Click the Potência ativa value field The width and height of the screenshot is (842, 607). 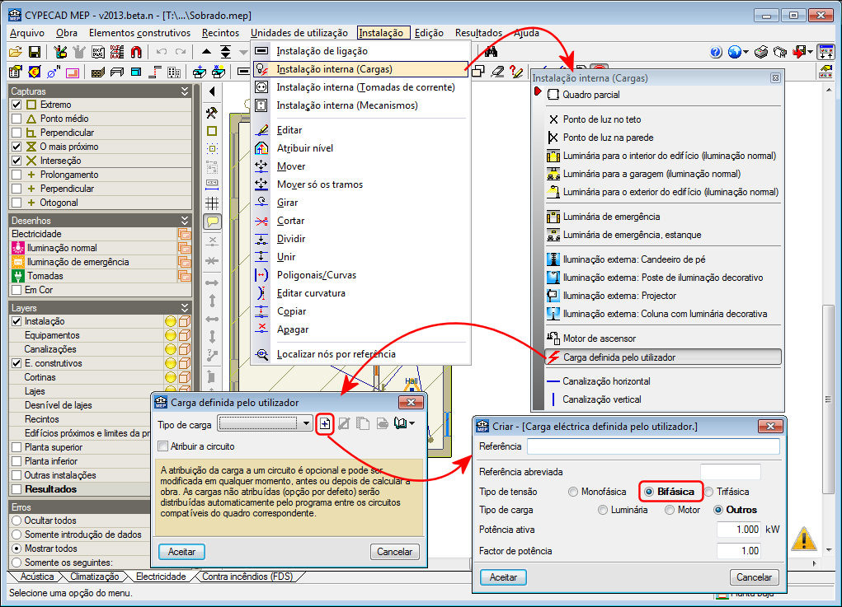(x=739, y=530)
